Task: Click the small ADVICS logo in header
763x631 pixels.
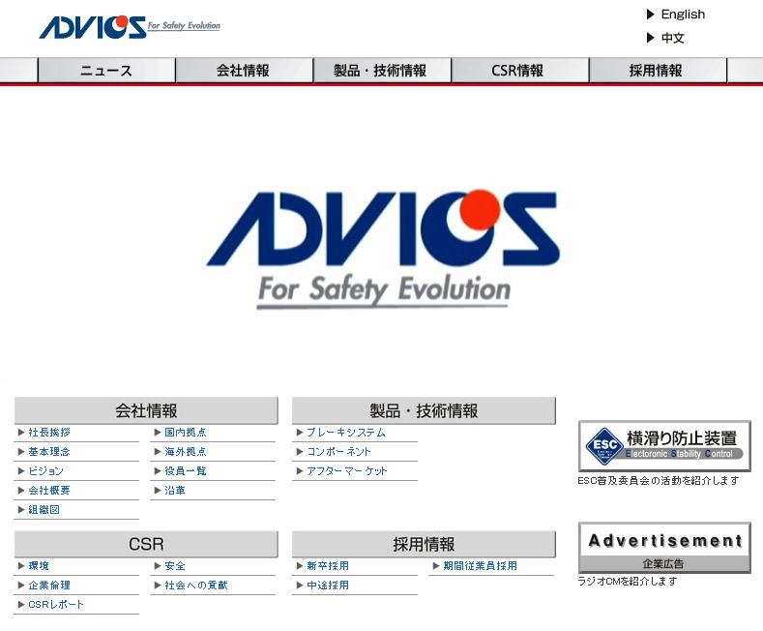Action: pos(130,27)
